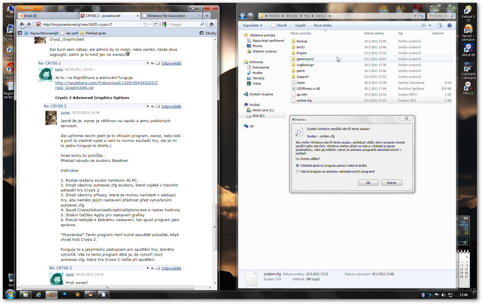
Task: Click Otevřít in the Explorer toolbar
Action: pos(279,25)
